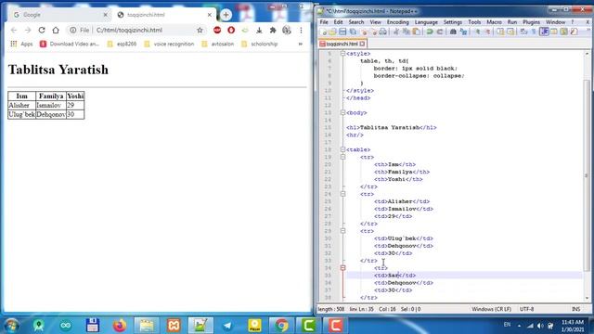Show more Chrome bookmarks with the chevron
Viewport: 594px width, 334px height.
pyautogui.click(x=301, y=44)
